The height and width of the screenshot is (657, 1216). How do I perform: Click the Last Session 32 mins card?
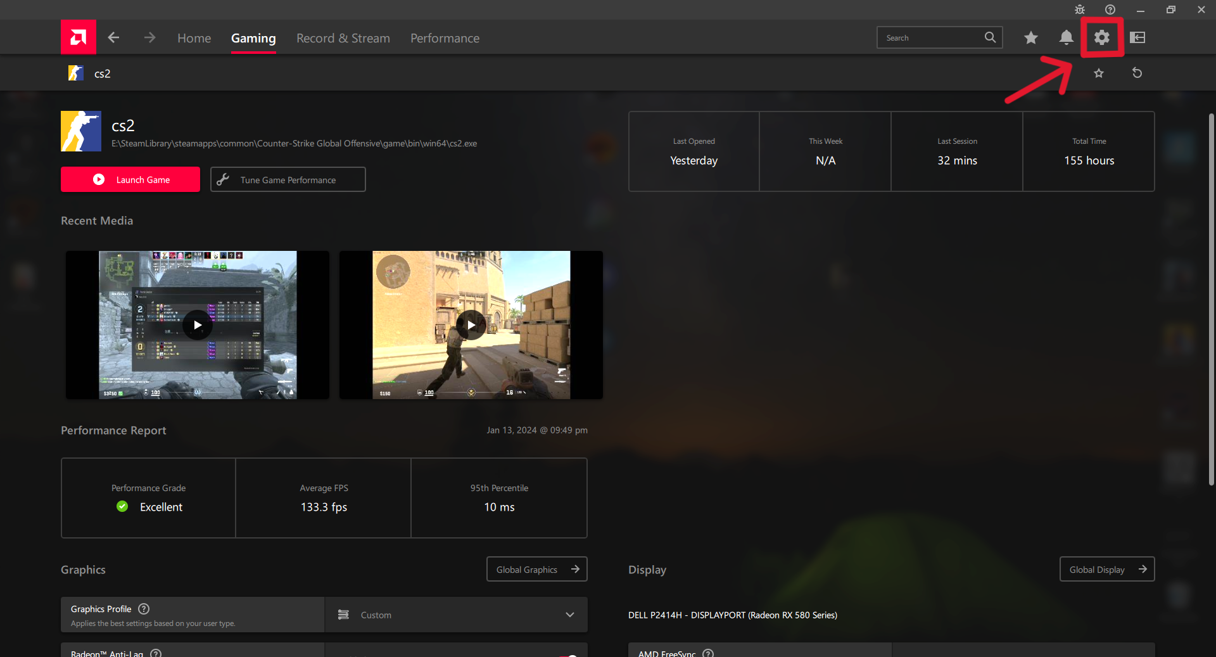[957, 151]
